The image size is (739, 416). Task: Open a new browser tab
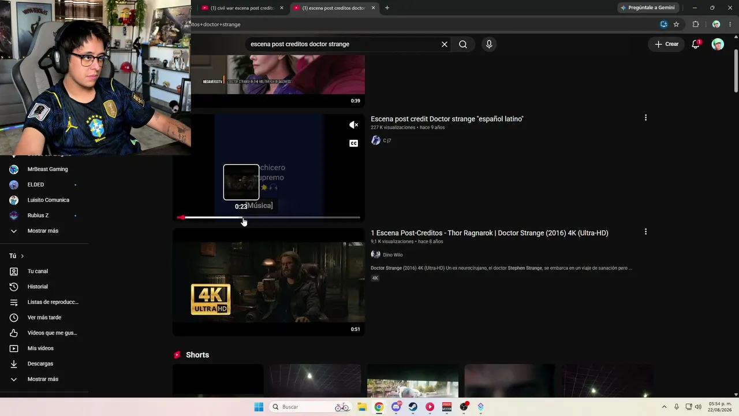click(x=387, y=8)
